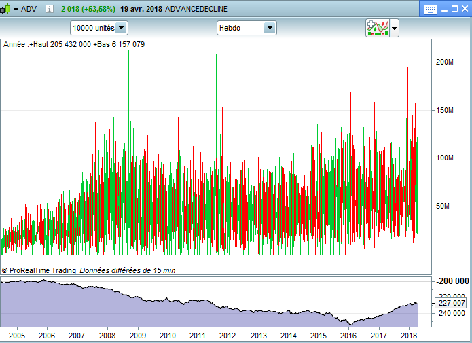This screenshot has height=343, width=472.
Task: Expand the Hebdo timeframe dropdown
Action: (x=270, y=28)
